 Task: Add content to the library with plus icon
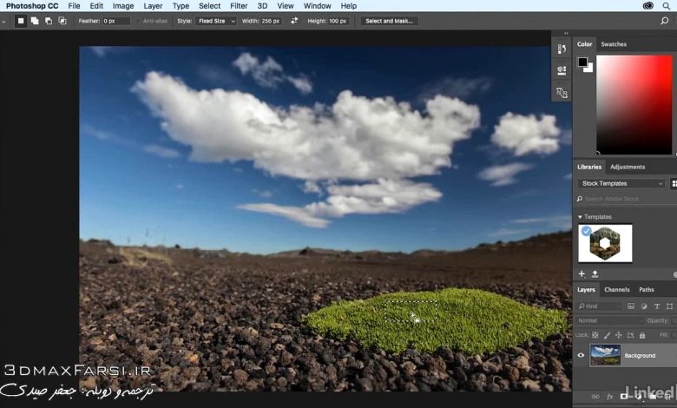click(x=582, y=273)
